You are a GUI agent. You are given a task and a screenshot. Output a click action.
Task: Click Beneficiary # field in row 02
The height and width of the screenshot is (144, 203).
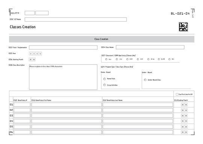pyautogui.click(x=22, y=110)
